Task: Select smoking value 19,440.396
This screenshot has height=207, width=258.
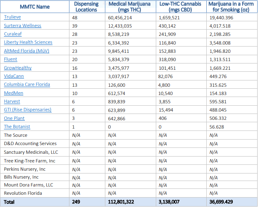Action: pyautogui.click(x=221, y=18)
